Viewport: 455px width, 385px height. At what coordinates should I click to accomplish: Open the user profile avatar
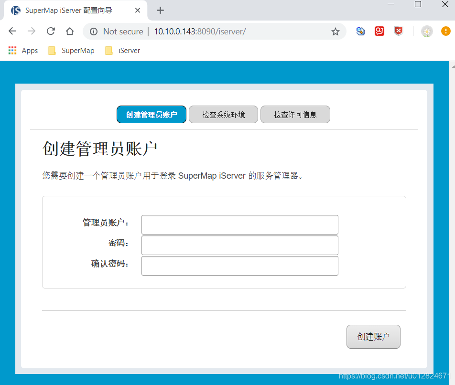click(x=427, y=32)
